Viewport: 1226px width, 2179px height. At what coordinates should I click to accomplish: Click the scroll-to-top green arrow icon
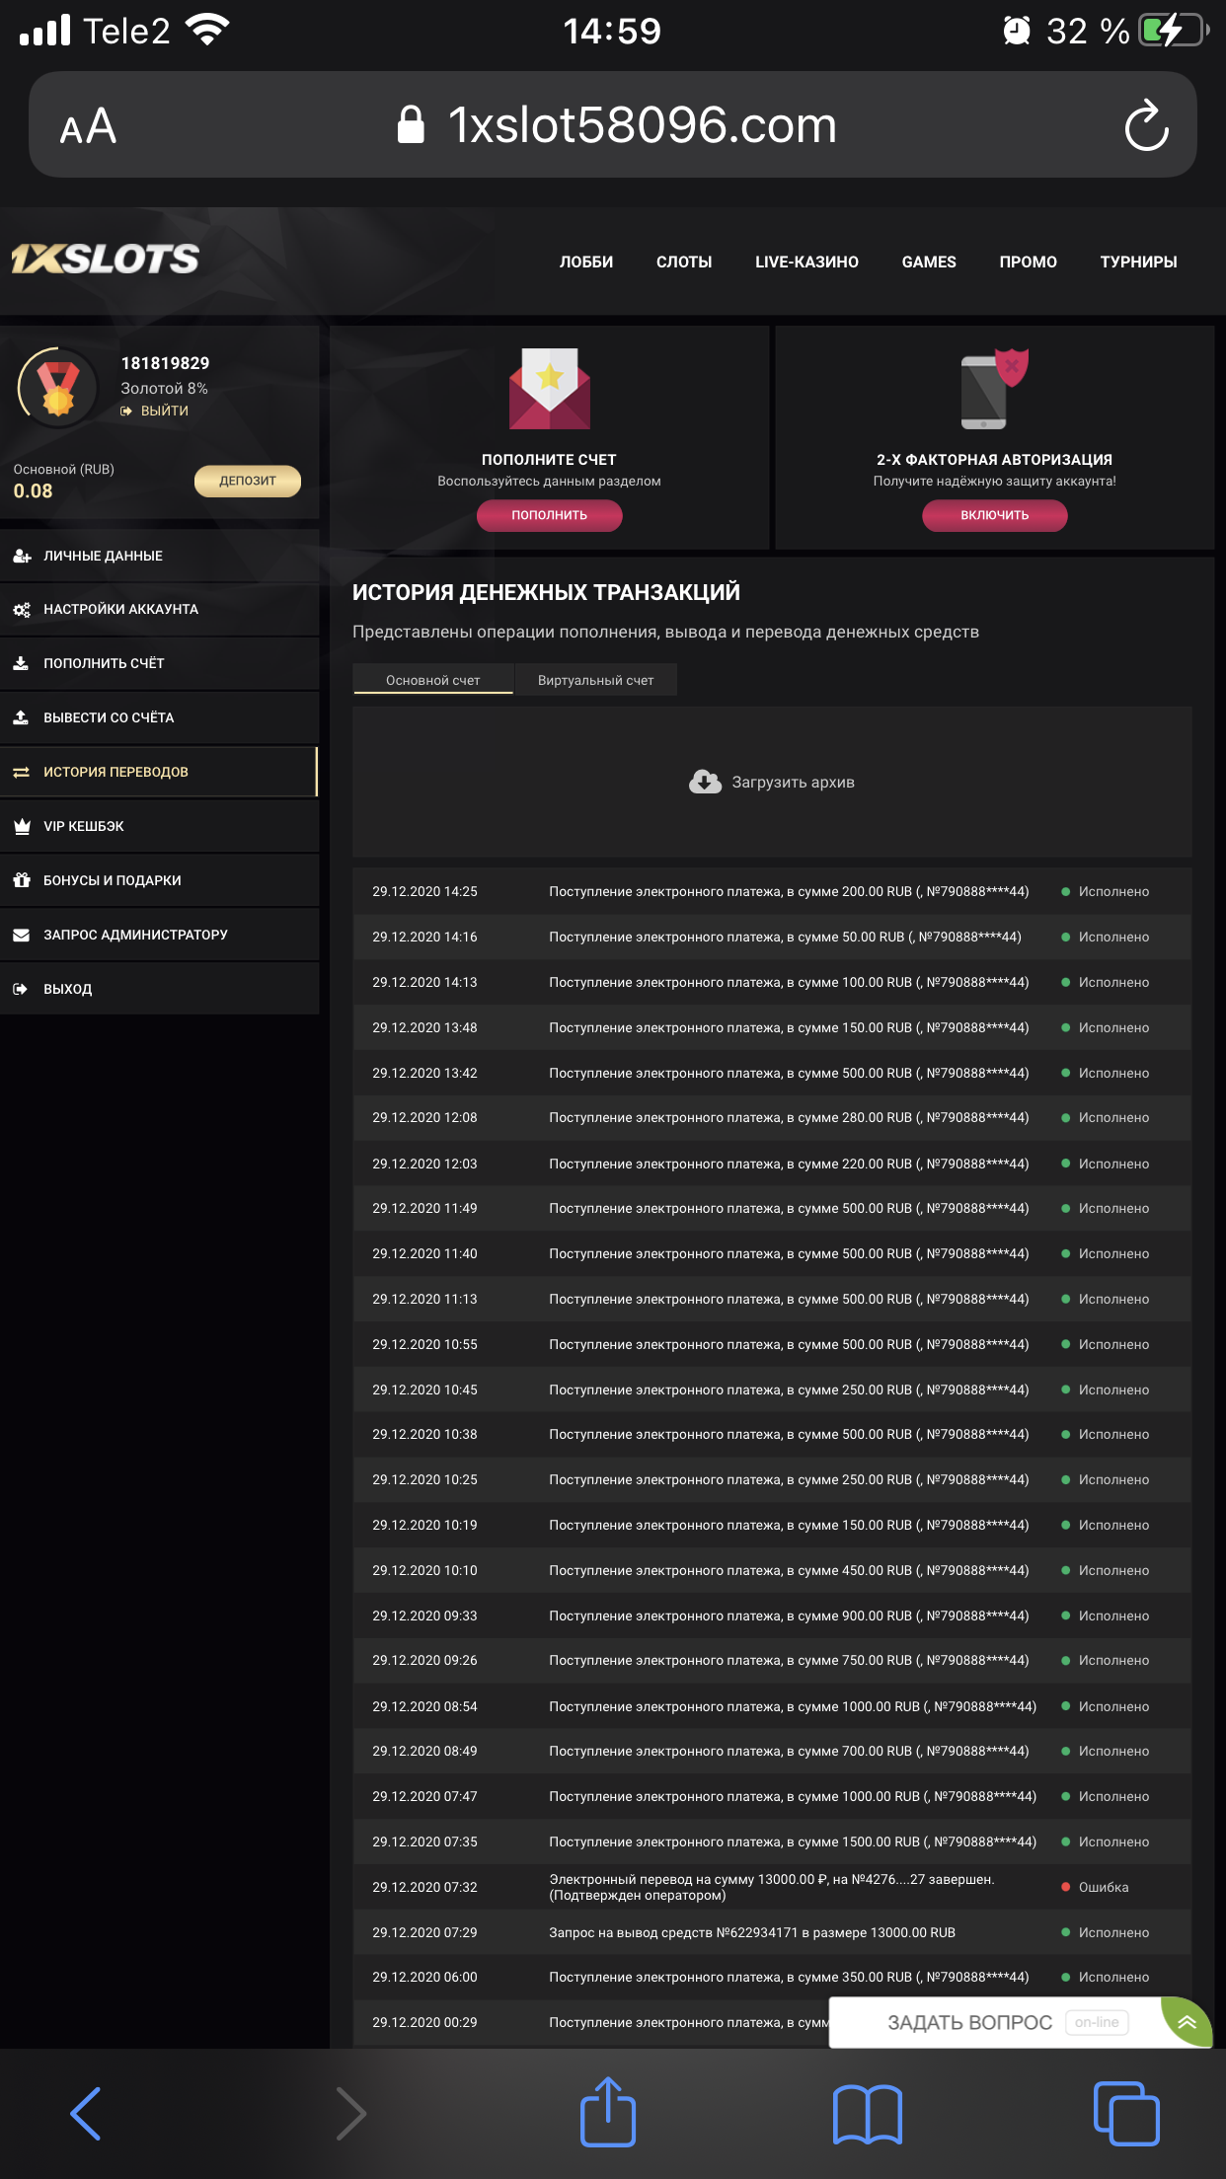1187,2022
